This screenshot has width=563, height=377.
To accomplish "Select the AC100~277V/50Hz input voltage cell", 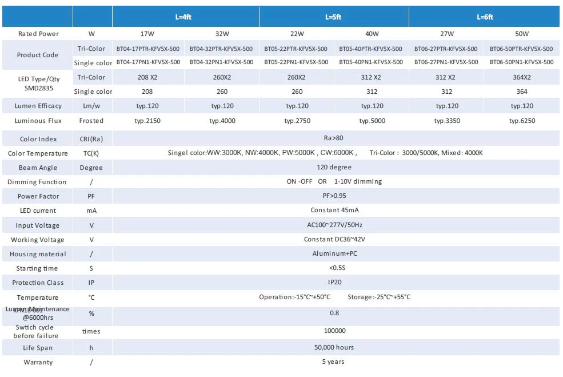I will (334, 225).
